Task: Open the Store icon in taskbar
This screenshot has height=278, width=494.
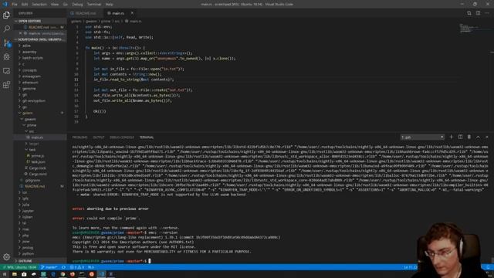Action: 24,274
